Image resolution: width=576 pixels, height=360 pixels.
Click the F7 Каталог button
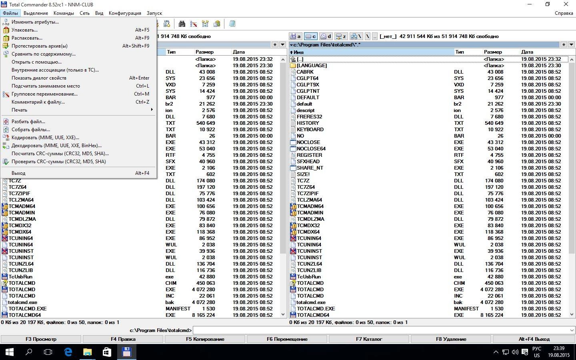pos(369,339)
